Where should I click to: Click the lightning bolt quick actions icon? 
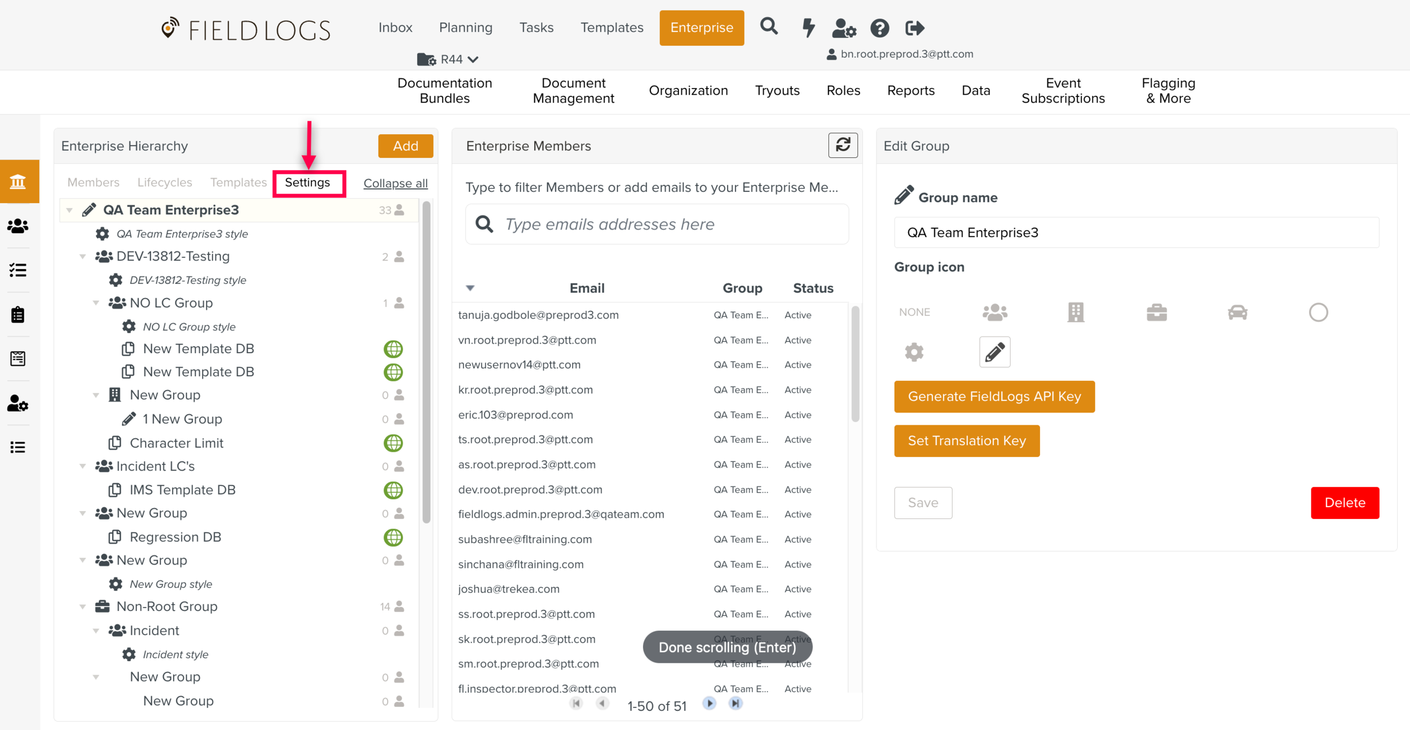pyautogui.click(x=808, y=27)
